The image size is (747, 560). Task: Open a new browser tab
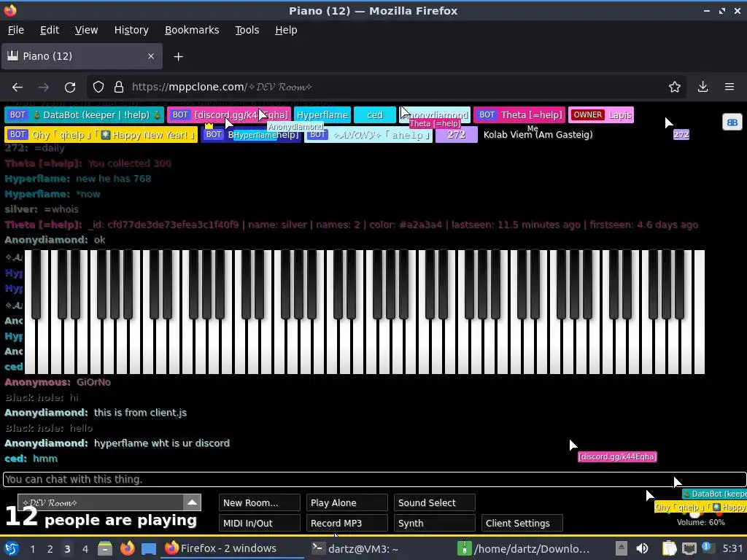[178, 57]
